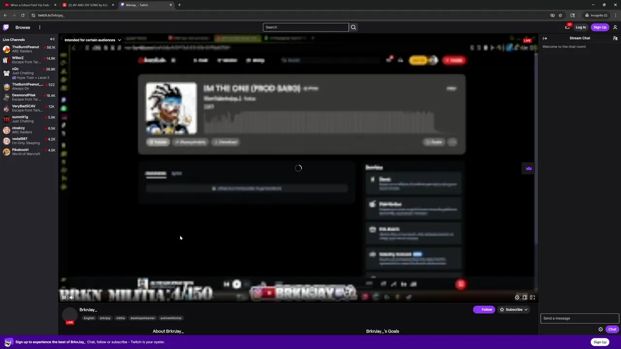Collapse the Stream Chat panel

[x=545, y=38]
